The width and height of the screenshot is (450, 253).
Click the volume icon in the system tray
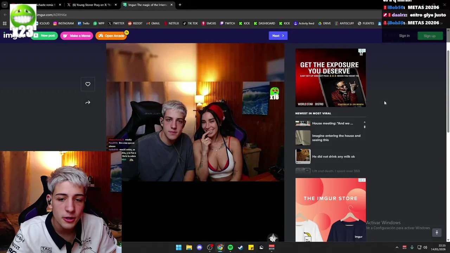pos(425,247)
